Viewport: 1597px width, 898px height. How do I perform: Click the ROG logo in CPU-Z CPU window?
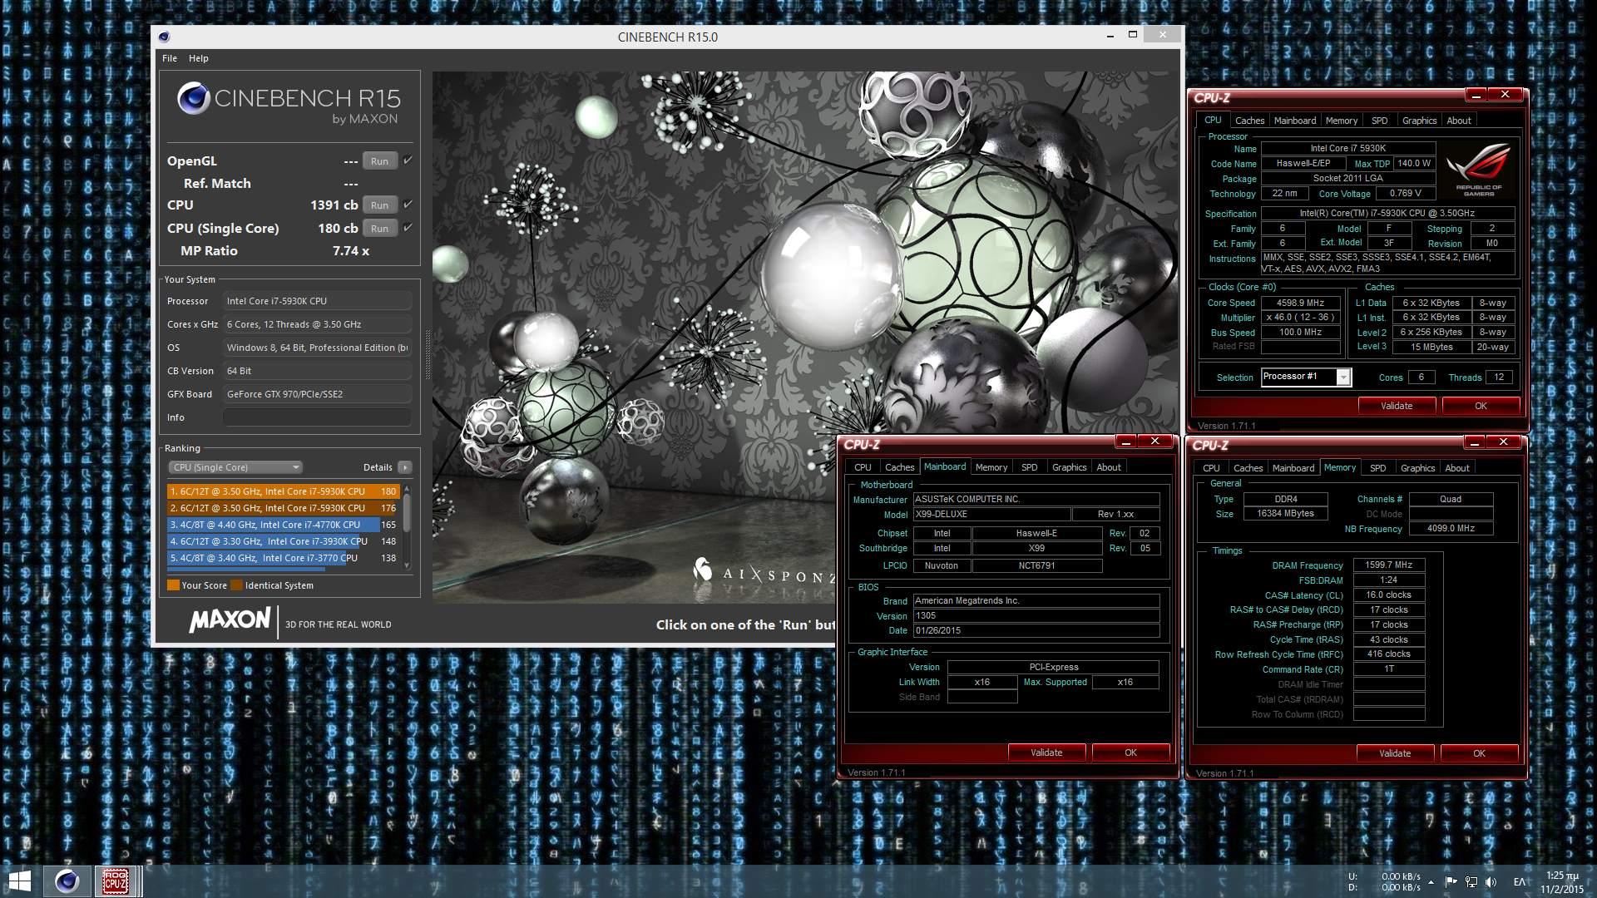pyautogui.click(x=1479, y=170)
